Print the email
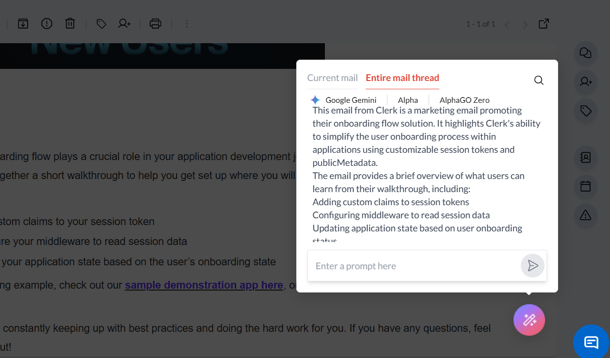This screenshot has height=358, width=610. [x=155, y=23]
